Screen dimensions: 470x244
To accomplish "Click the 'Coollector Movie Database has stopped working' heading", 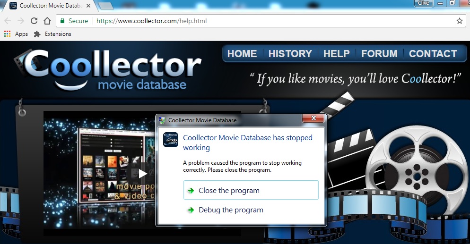I will (248, 143).
